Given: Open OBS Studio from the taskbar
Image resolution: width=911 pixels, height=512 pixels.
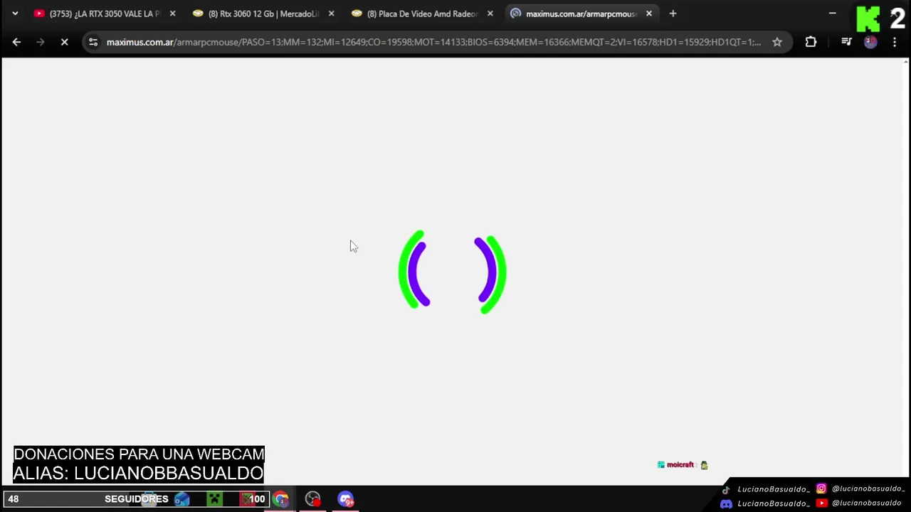Looking at the screenshot, I should [x=313, y=499].
